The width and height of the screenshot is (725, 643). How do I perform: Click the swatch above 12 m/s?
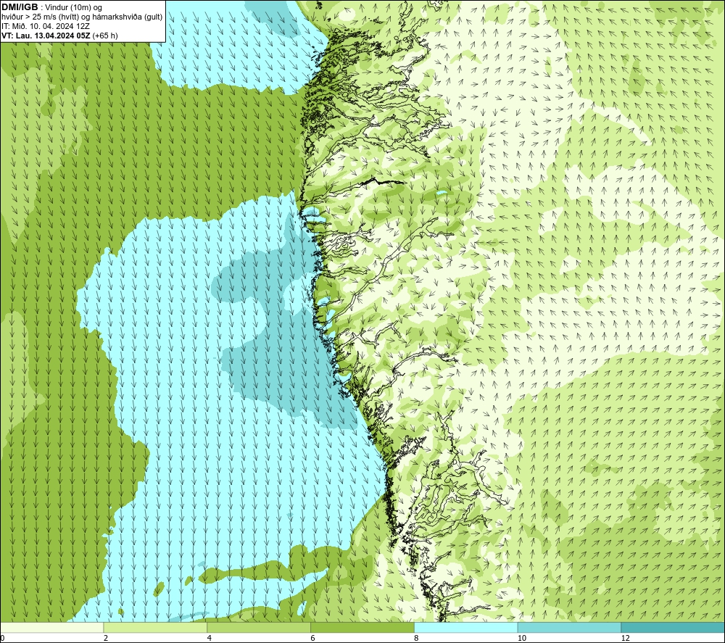tap(673, 627)
